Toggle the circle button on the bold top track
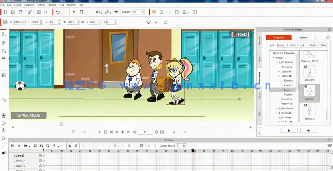 point(41,155)
